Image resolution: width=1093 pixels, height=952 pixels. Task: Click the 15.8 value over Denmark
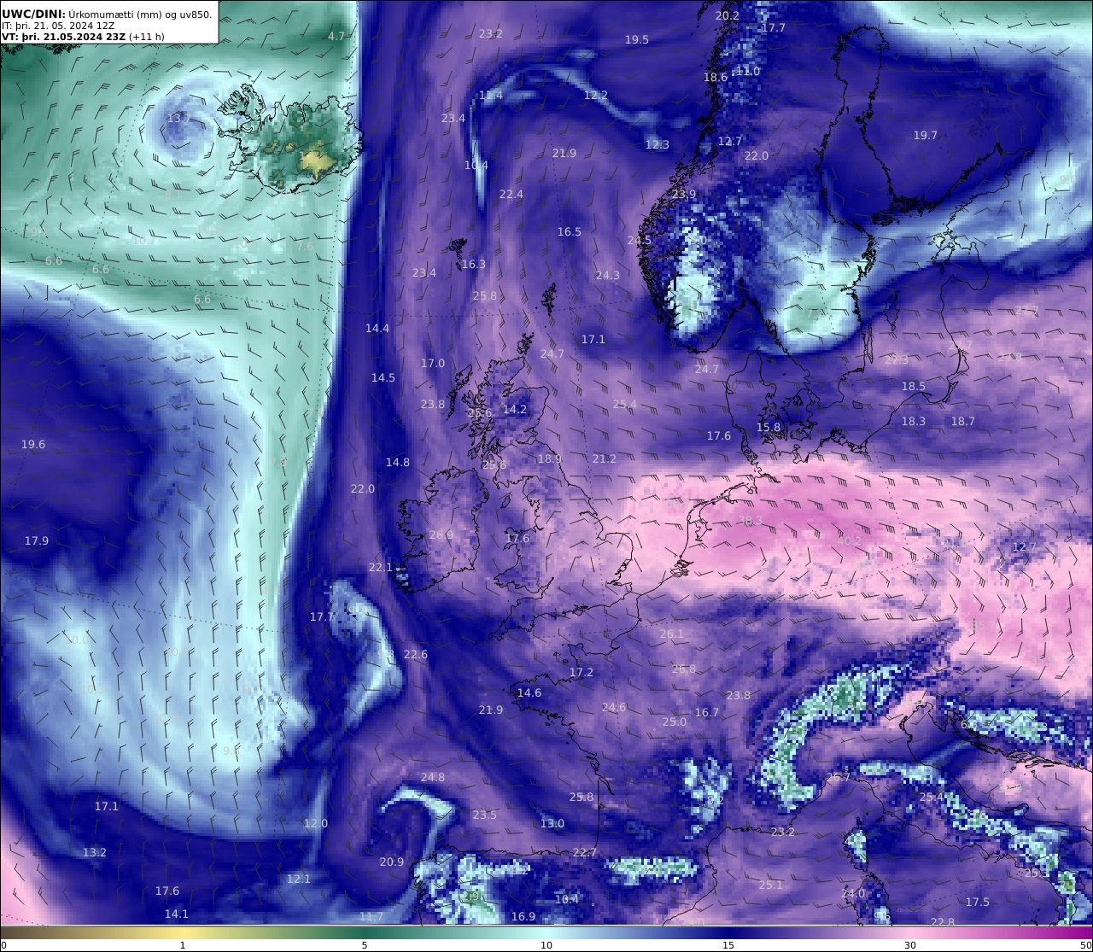pos(769,427)
